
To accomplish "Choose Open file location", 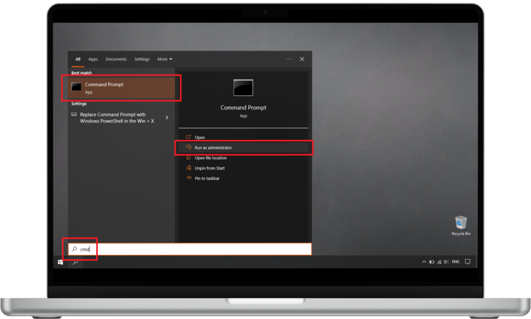I will [x=243, y=158].
